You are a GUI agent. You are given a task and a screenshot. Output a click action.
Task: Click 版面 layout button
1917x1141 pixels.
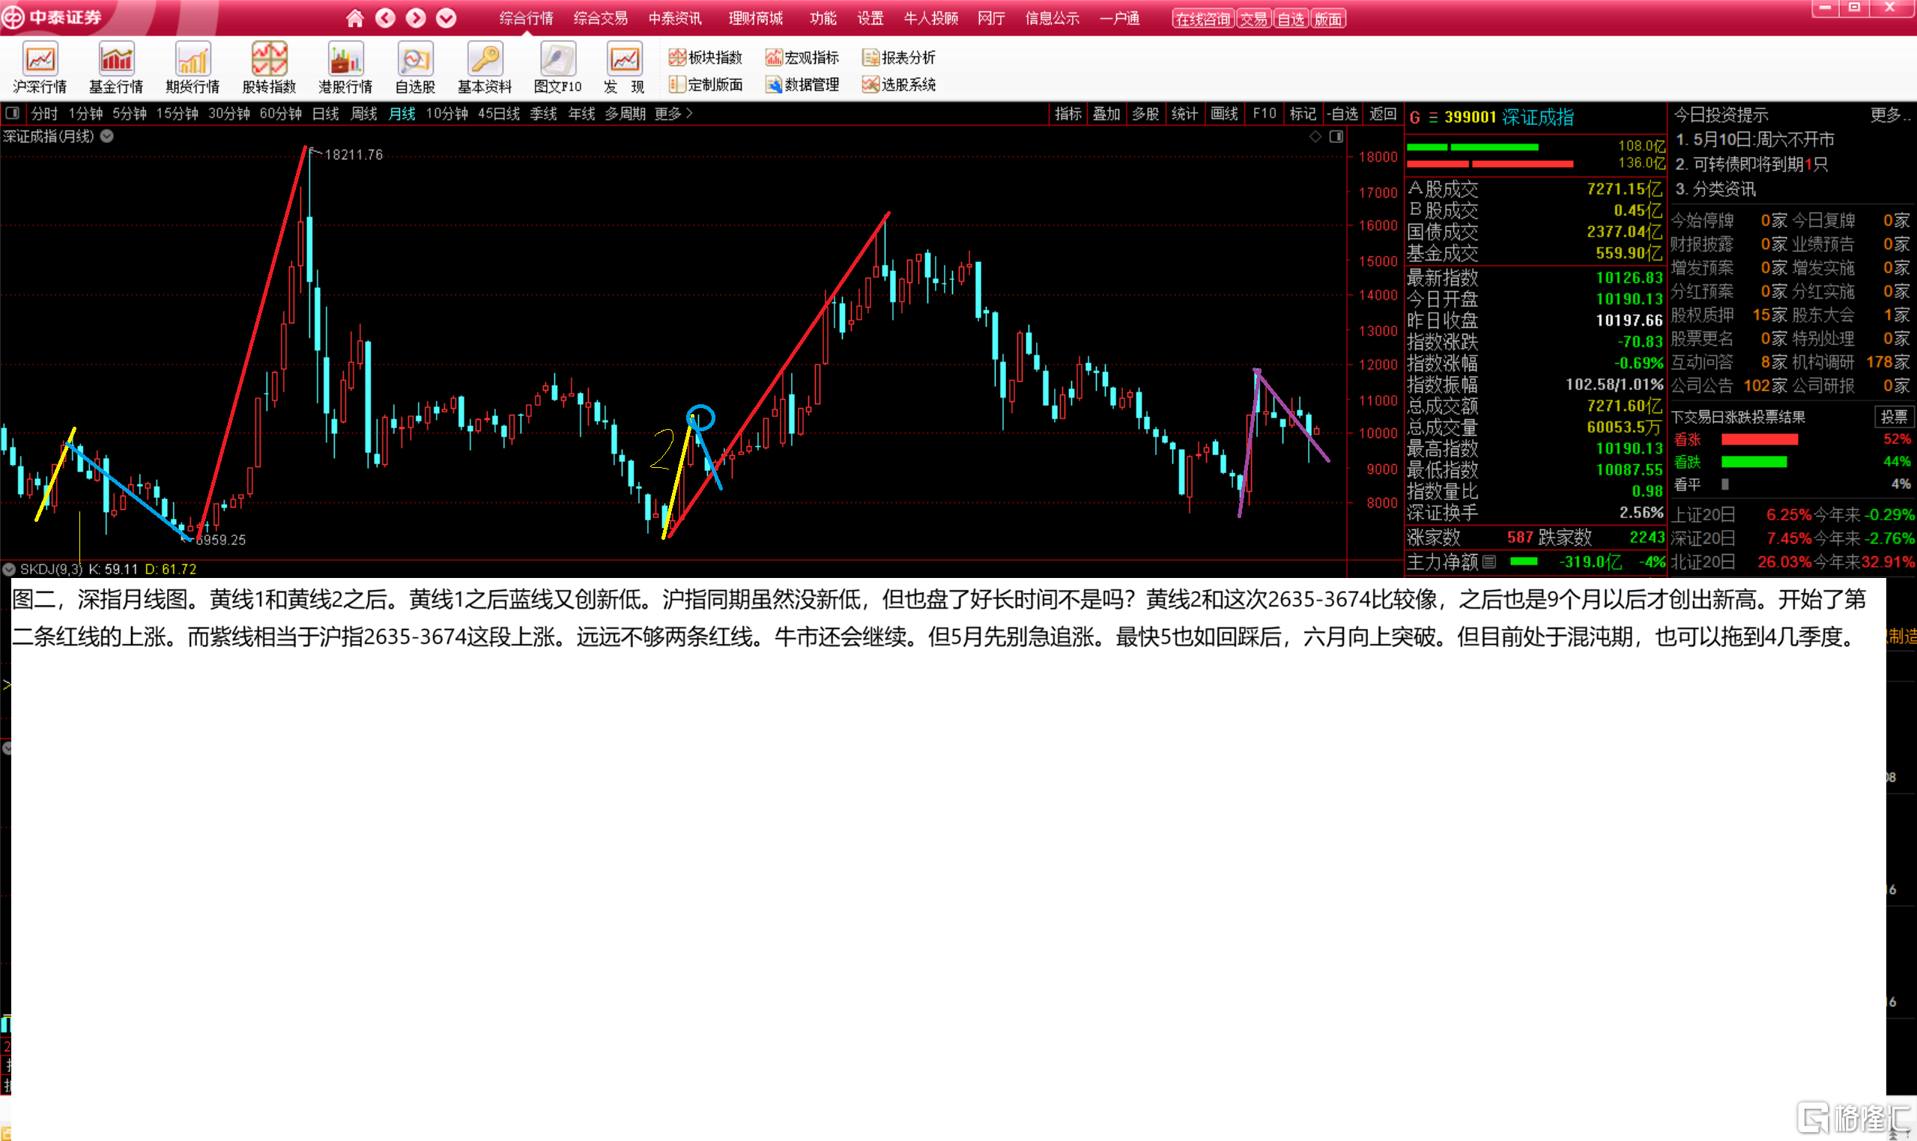click(x=1327, y=19)
